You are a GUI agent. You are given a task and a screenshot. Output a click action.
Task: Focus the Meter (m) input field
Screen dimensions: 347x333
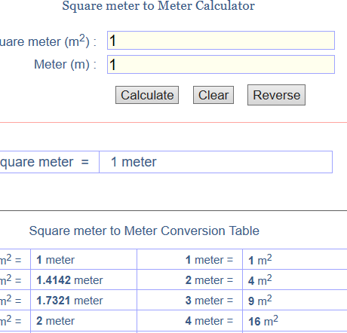coord(221,65)
